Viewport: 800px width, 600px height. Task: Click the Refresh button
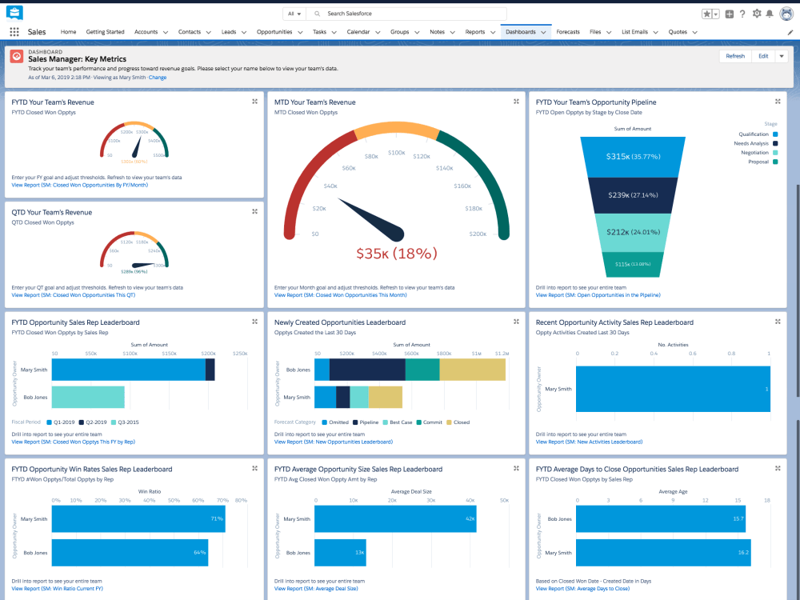735,56
